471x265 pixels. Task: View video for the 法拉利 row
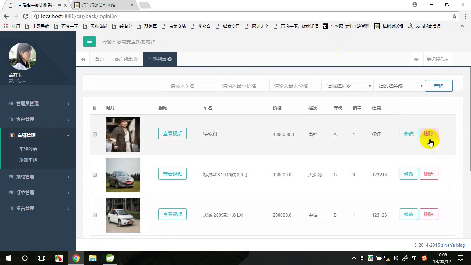pyautogui.click(x=173, y=134)
